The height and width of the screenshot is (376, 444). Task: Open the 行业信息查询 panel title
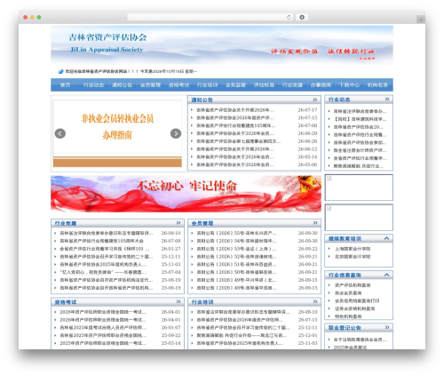click(x=345, y=275)
